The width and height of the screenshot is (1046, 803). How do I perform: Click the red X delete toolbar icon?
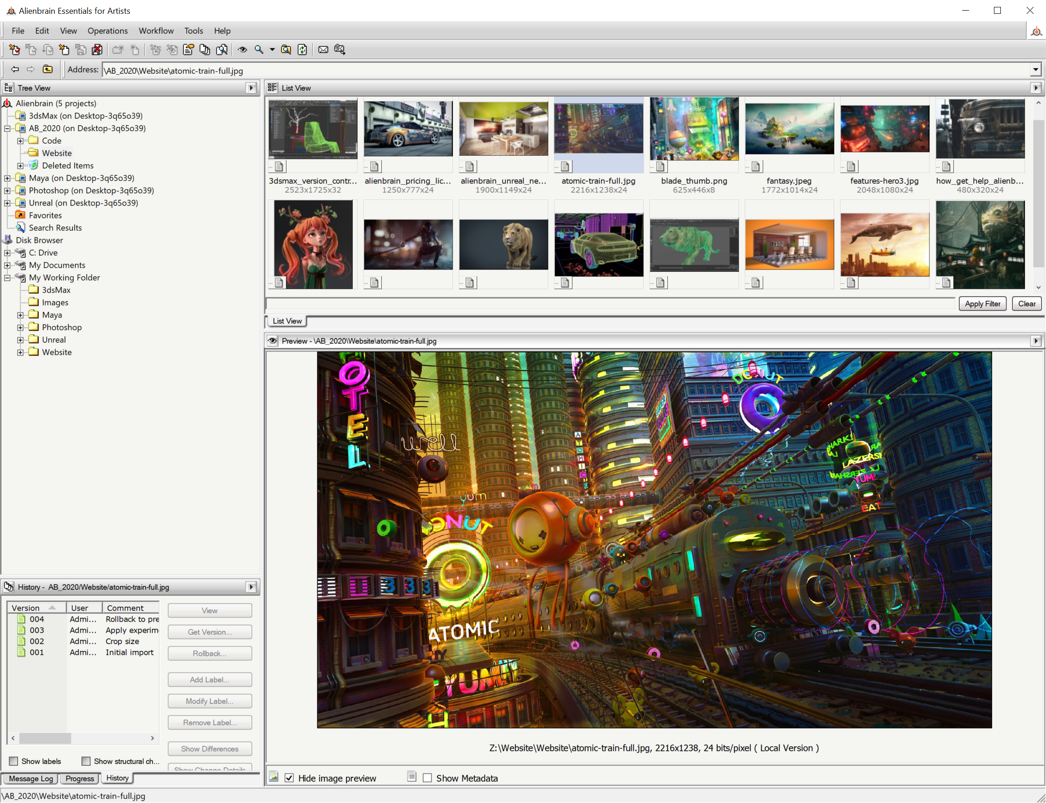97,49
